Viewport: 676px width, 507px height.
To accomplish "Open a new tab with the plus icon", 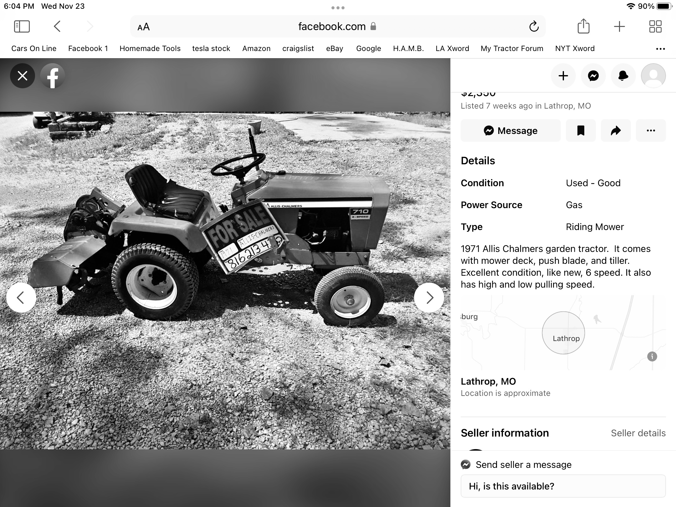I will click(619, 27).
